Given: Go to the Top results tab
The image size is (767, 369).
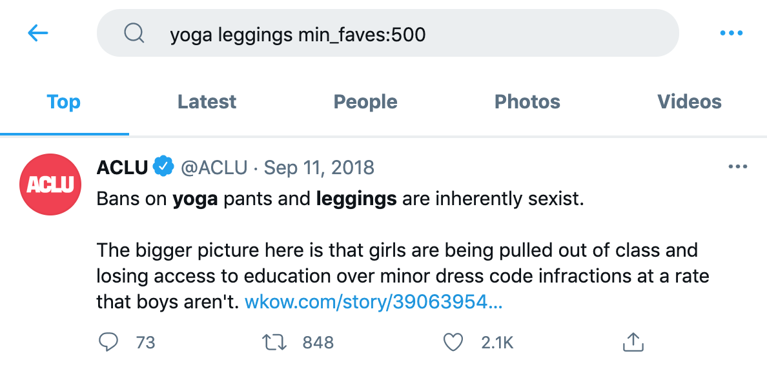Looking at the screenshot, I should (64, 101).
